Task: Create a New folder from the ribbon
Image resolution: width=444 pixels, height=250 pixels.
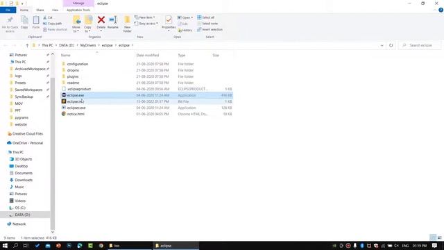Action: 128,24
